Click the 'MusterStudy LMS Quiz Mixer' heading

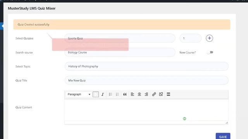32,8
